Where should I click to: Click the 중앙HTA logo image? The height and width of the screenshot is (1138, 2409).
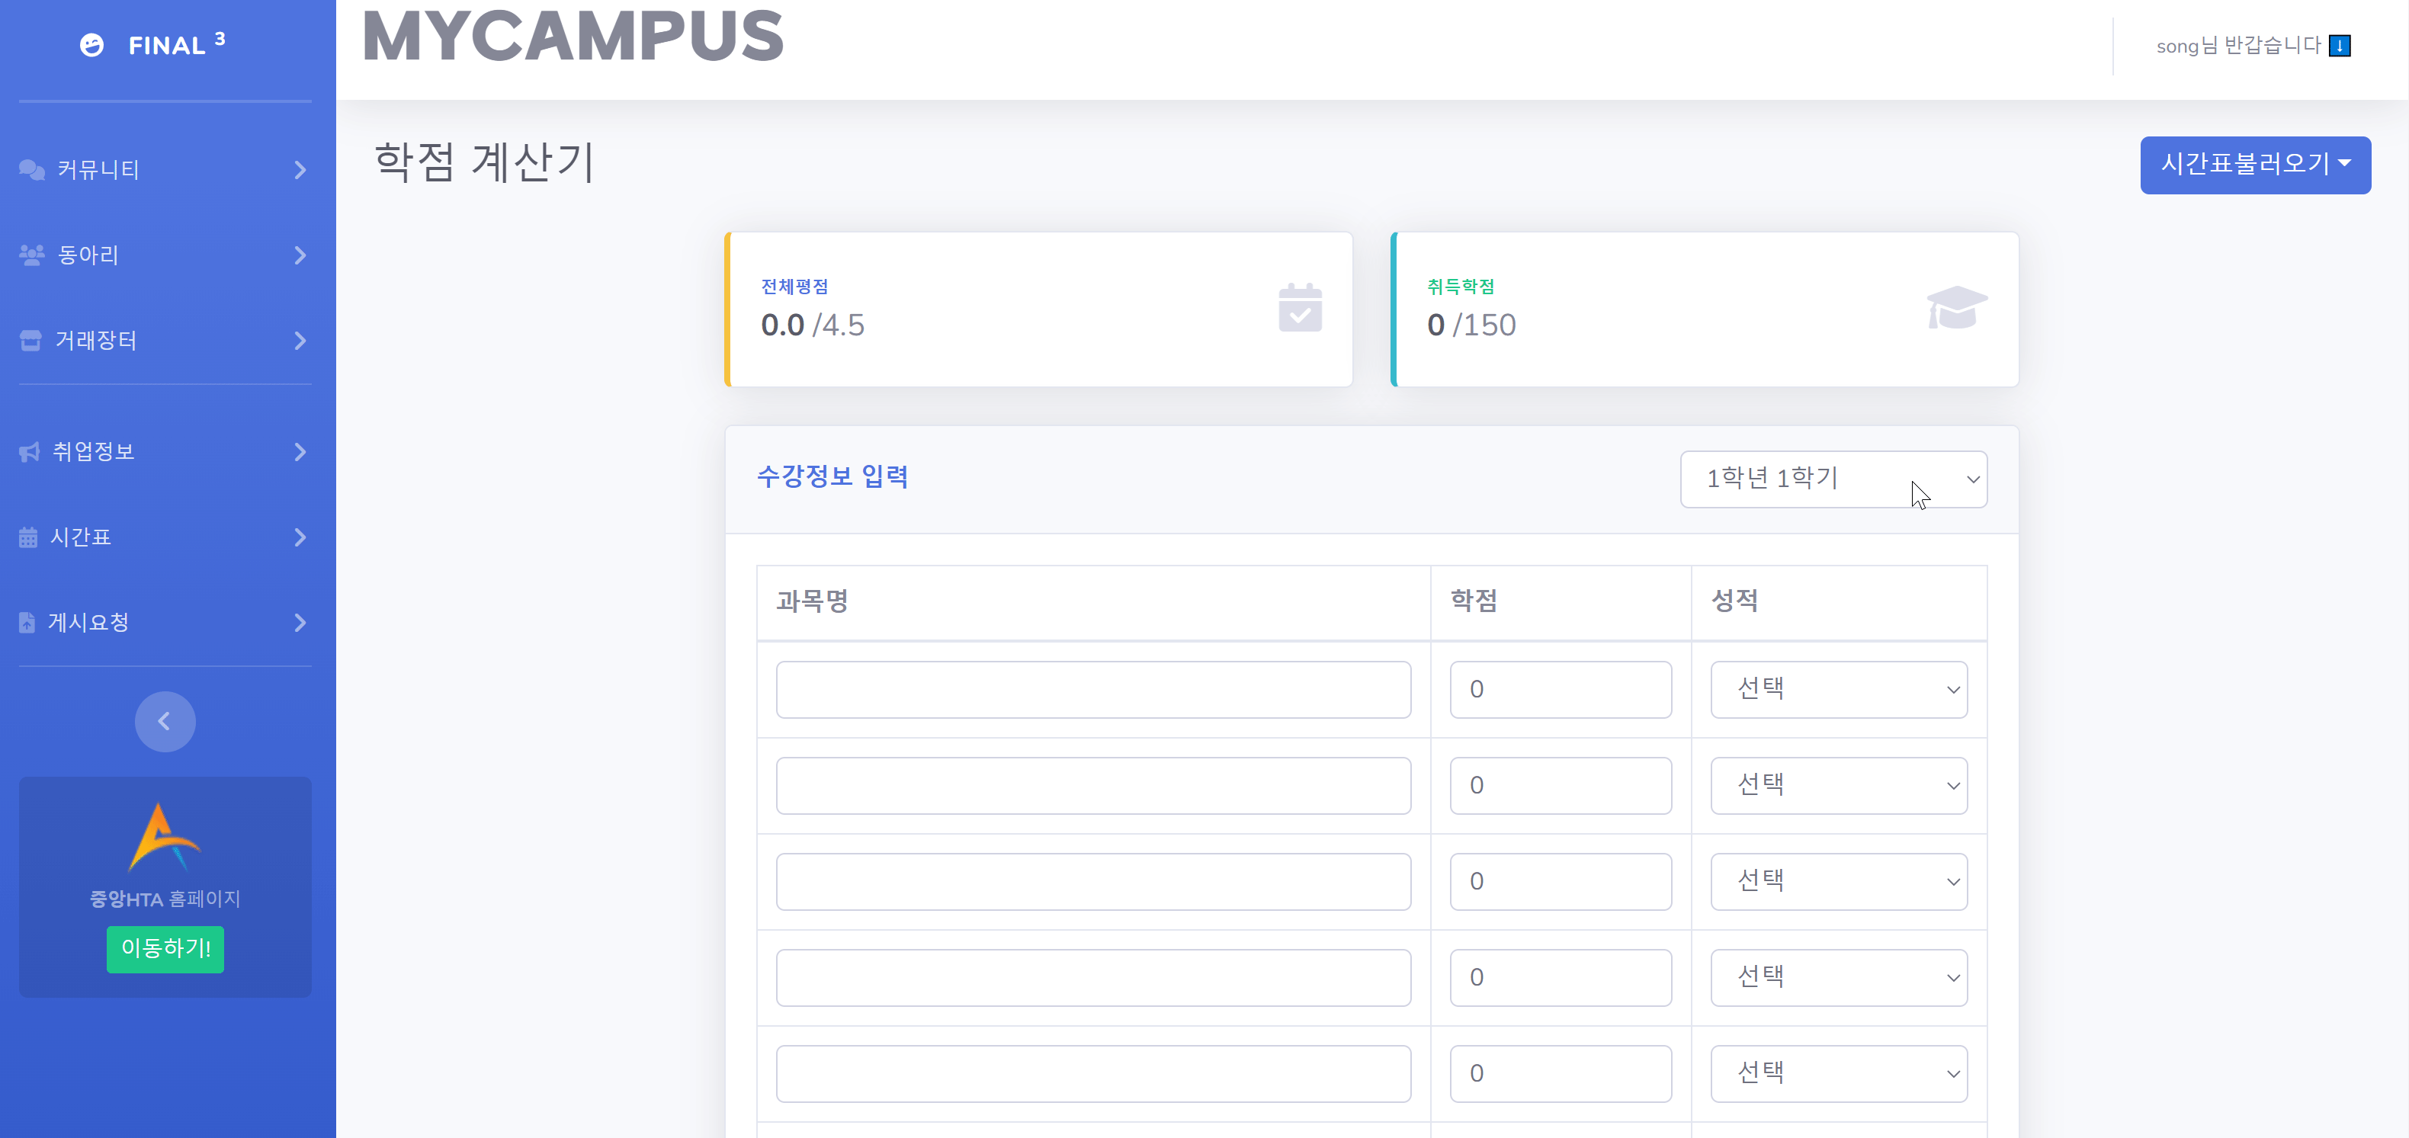tap(165, 837)
